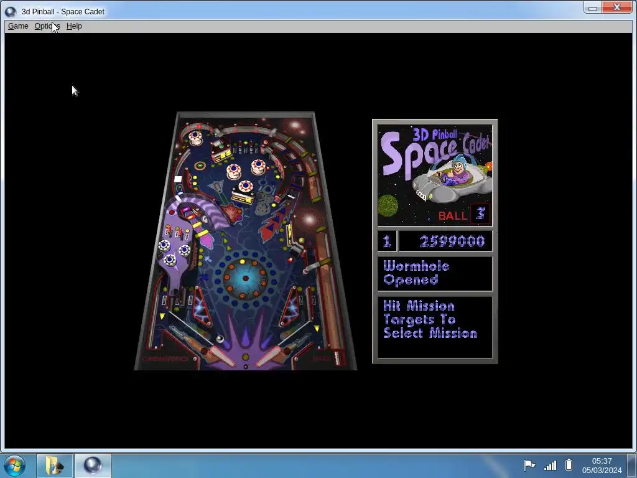This screenshot has width=637, height=478.
Task: Open the Help menu
Action: [74, 26]
